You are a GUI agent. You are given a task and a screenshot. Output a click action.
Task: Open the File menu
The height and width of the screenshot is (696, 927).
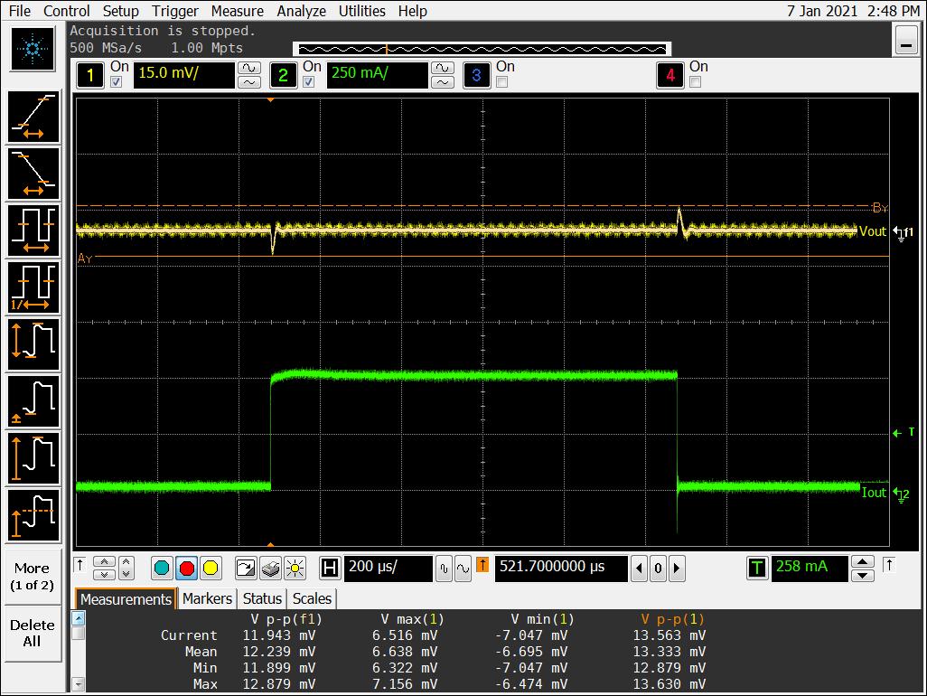[x=20, y=11]
